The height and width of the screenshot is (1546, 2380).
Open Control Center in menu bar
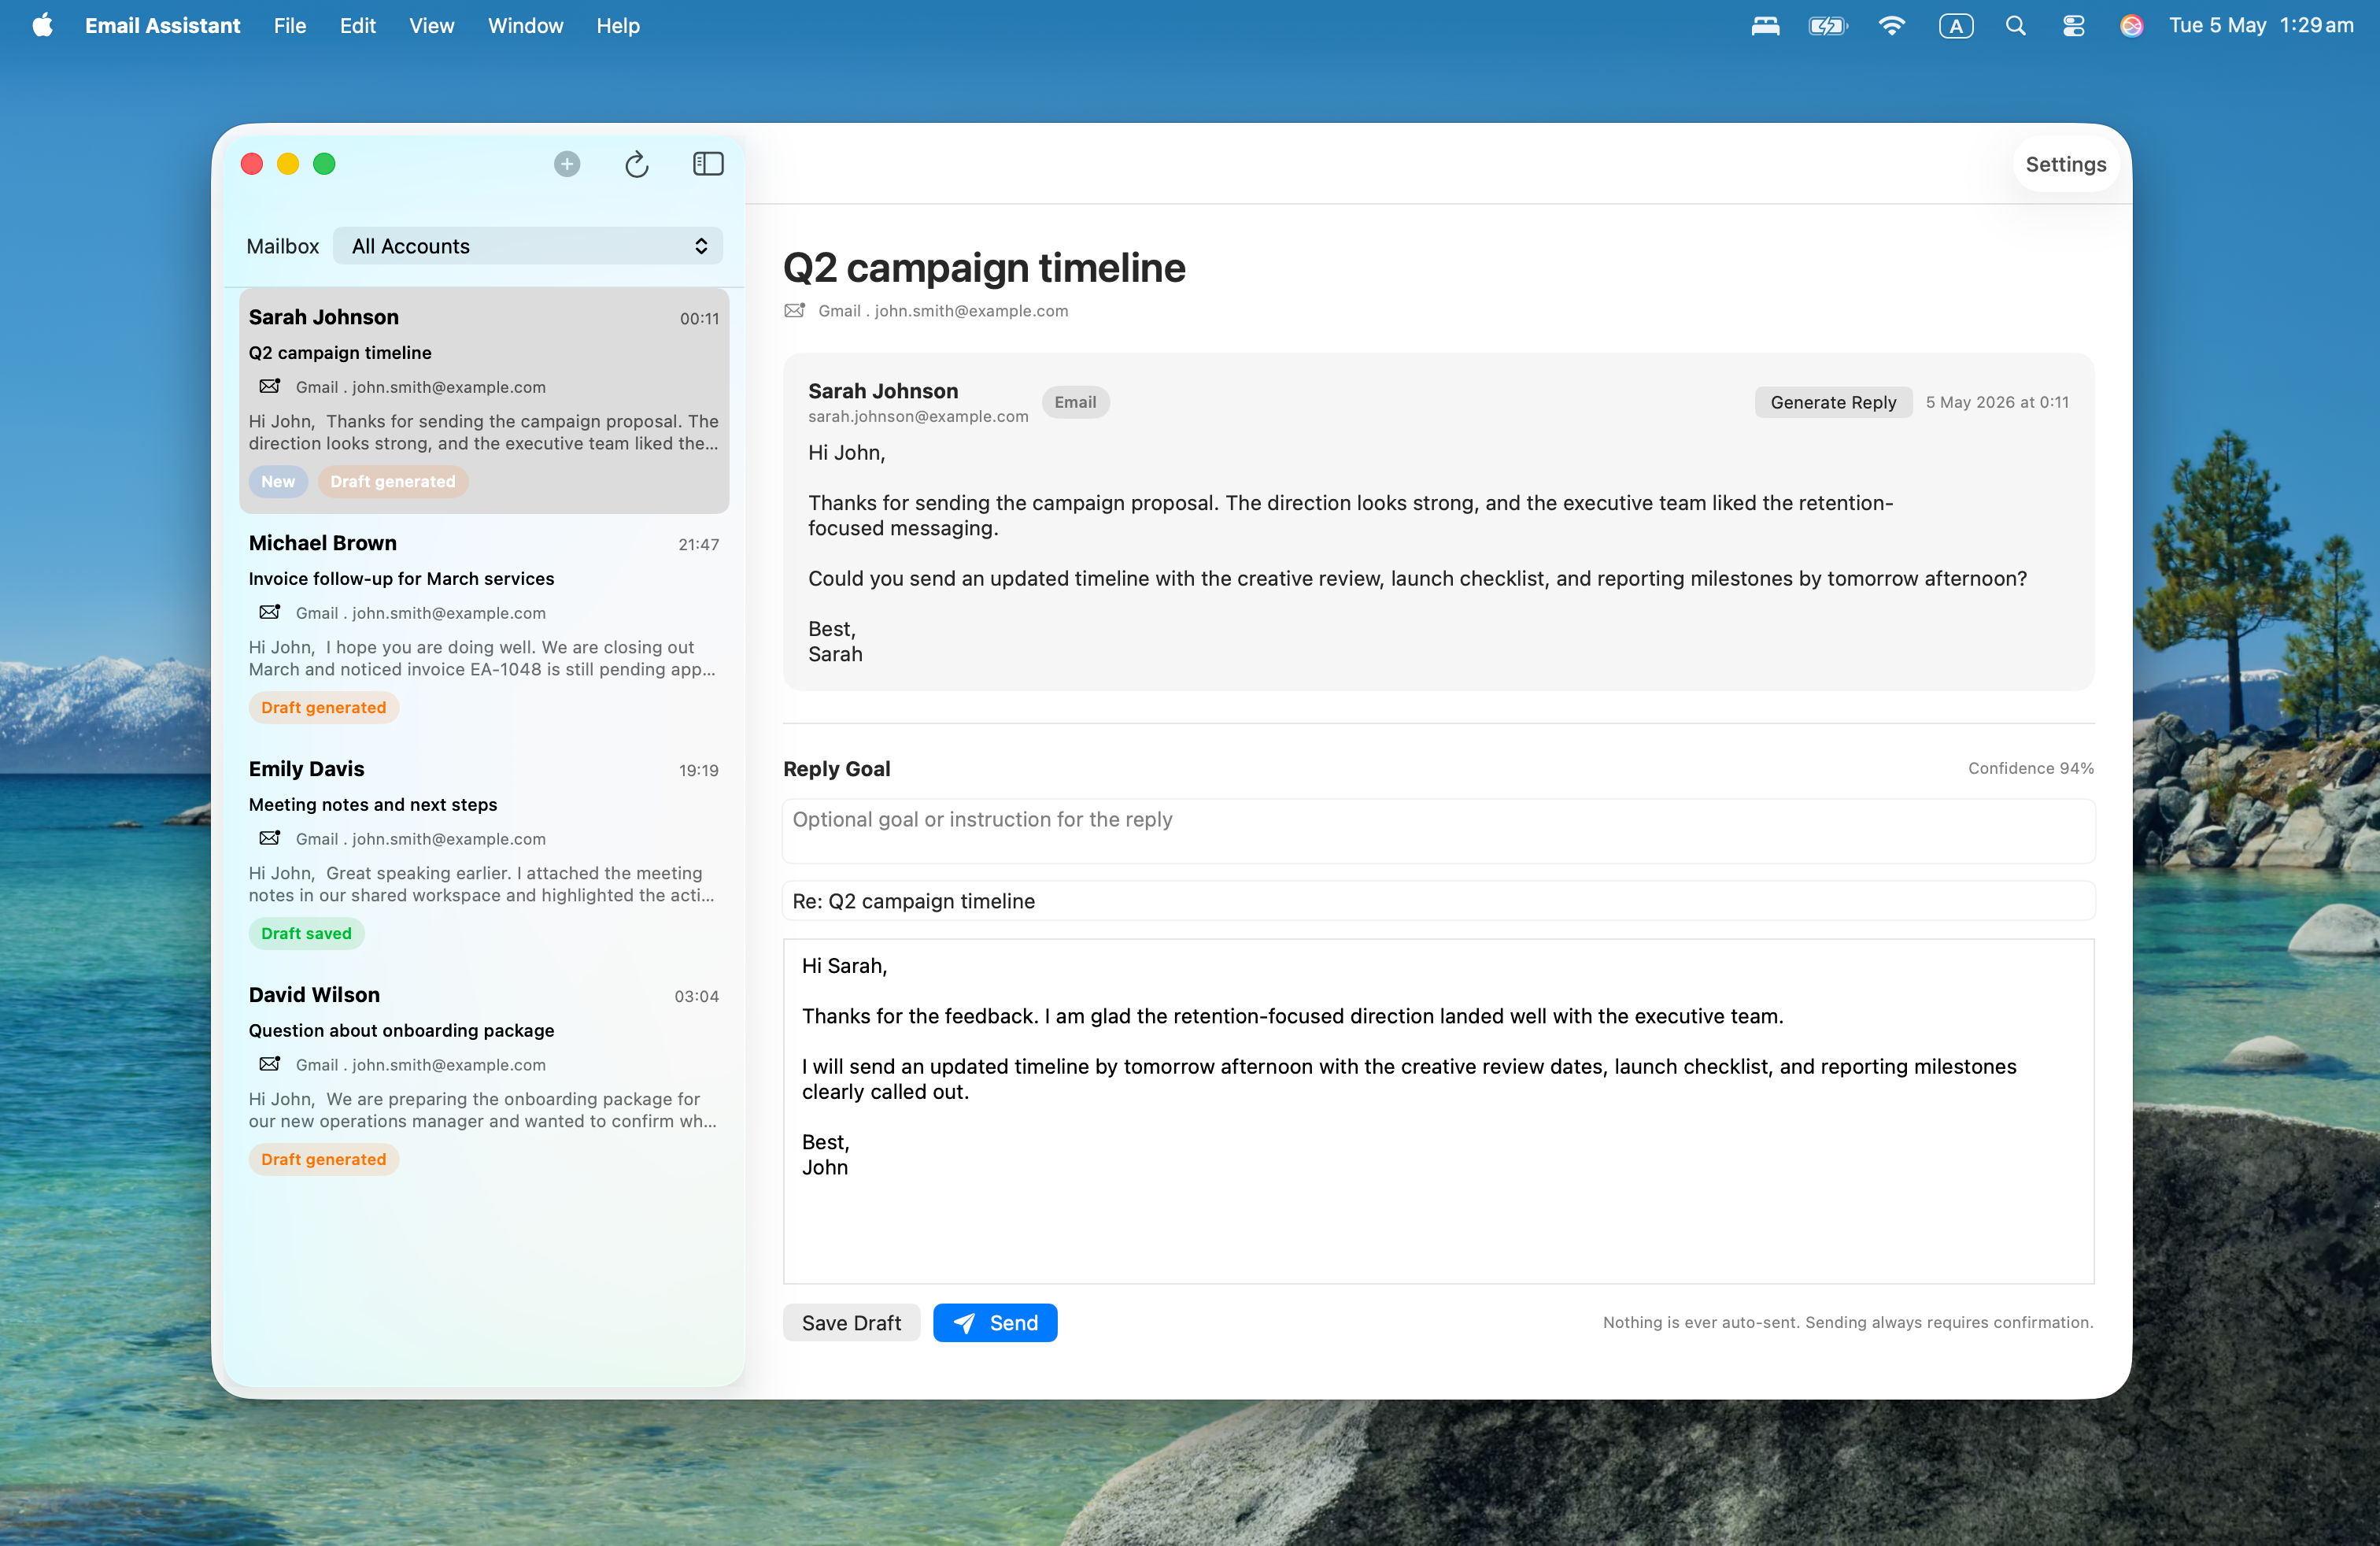pyautogui.click(x=2073, y=25)
